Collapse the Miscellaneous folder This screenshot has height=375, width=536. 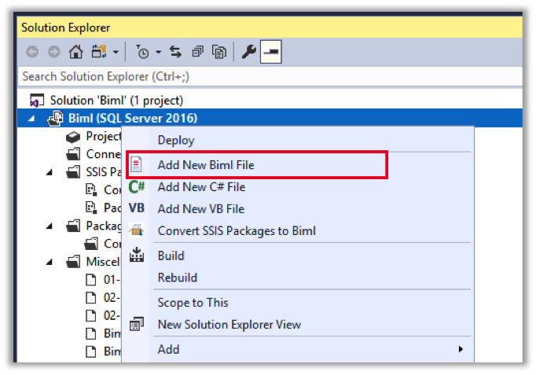pyautogui.click(x=50, y=263)
